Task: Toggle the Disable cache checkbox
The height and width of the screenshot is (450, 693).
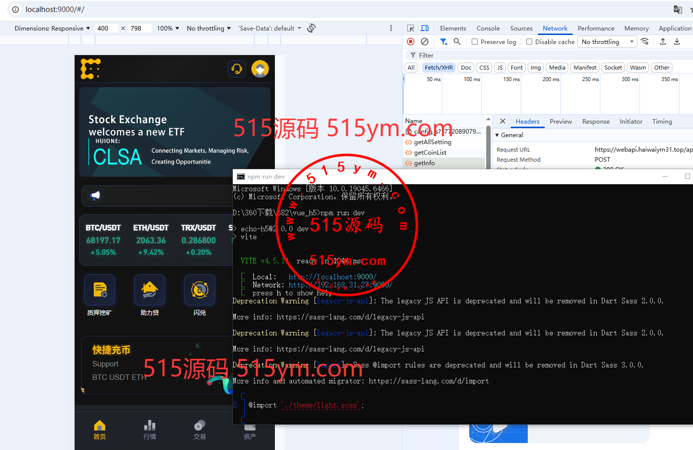Action: pos(529,42)
